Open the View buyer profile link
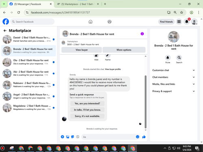 pyautogui.click(x=113, y=69)
